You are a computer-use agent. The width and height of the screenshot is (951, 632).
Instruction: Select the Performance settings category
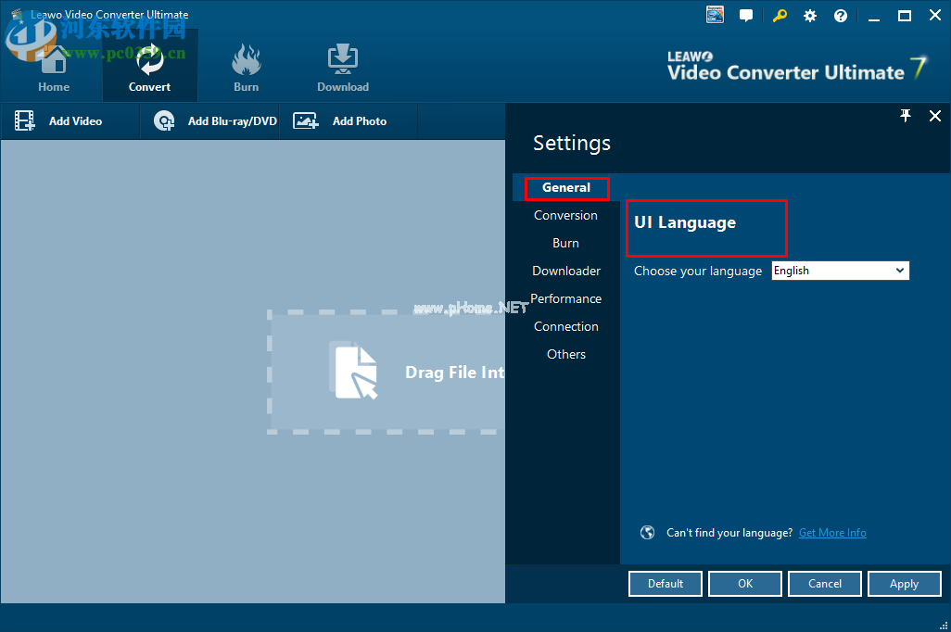tap(566, 298)
